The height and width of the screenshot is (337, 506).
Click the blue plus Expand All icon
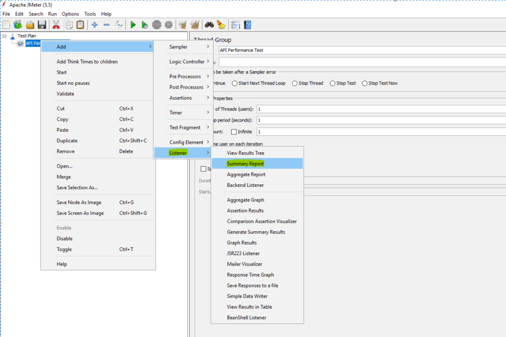point(94,25)
